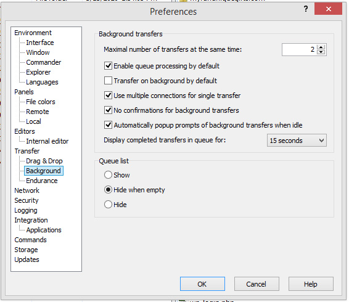
Task: Click the help question mark icon
Action: click(x=306, y=9)
